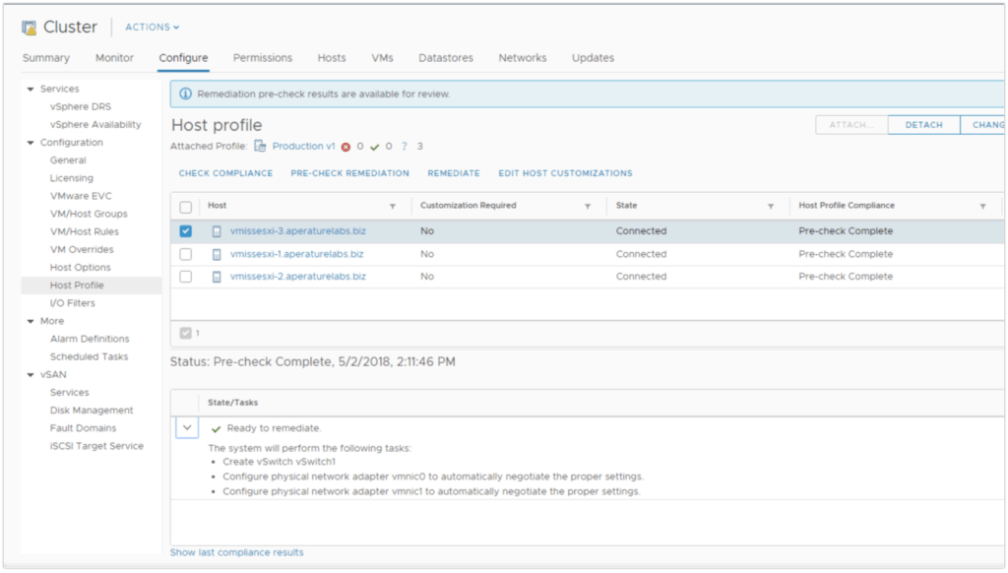
Task: Open the Hosts tab
Action: pos(332,58)
